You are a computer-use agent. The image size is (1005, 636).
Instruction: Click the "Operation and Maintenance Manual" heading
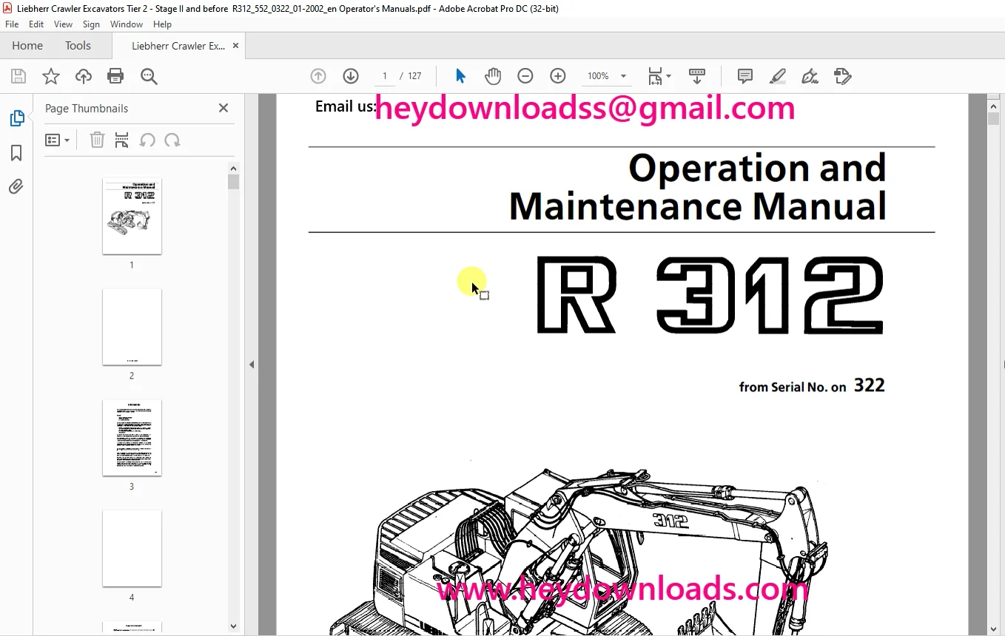[x=698, y=187]
